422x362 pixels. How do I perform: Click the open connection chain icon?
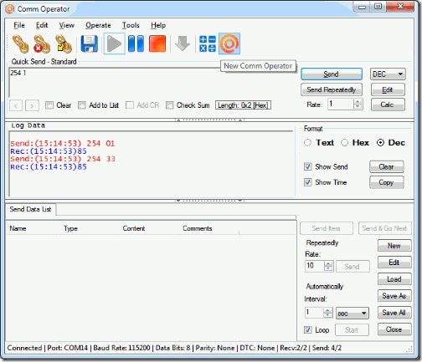[20, 43]
